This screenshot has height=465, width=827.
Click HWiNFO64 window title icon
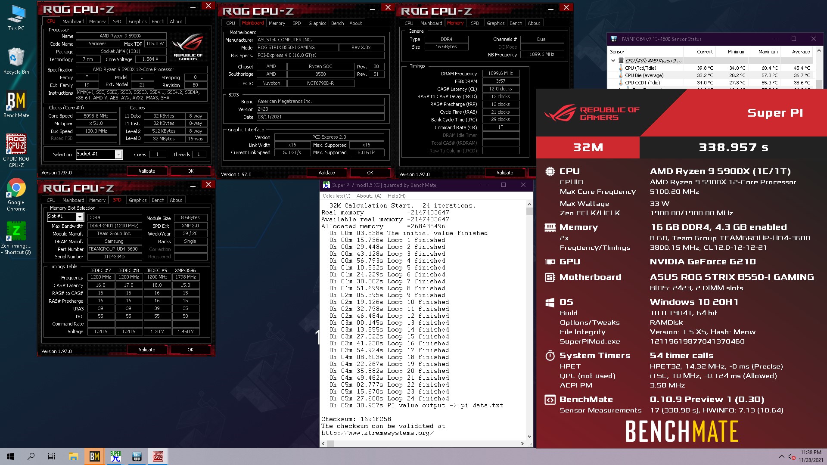614,39
